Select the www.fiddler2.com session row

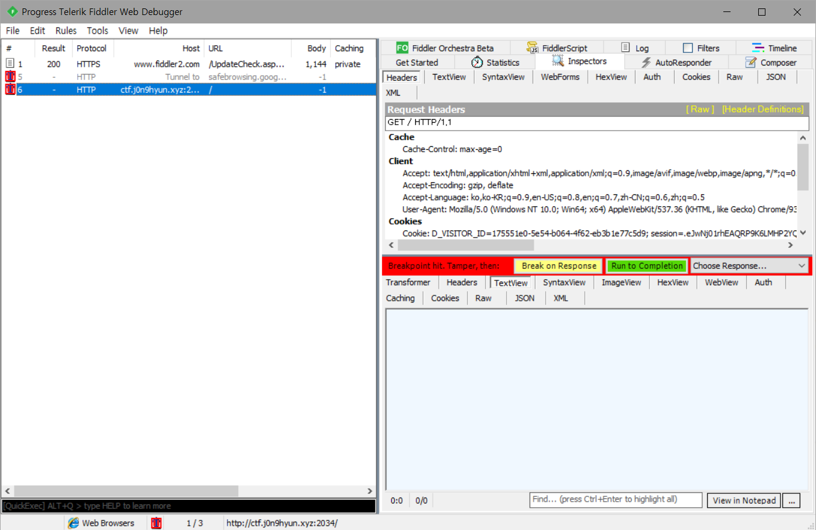[x=188, y=64]
